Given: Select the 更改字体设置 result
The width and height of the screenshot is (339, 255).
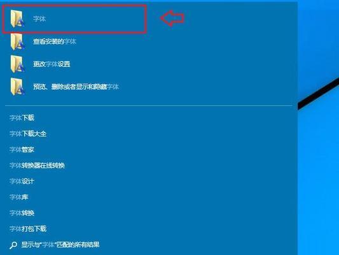Looking at the screenshot, I should (x=52, y=64).
